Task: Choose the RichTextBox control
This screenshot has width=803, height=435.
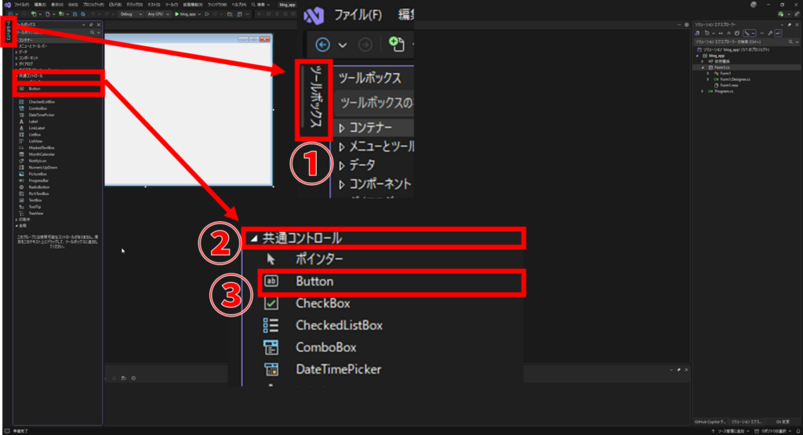Action: (x=39, y=194)
